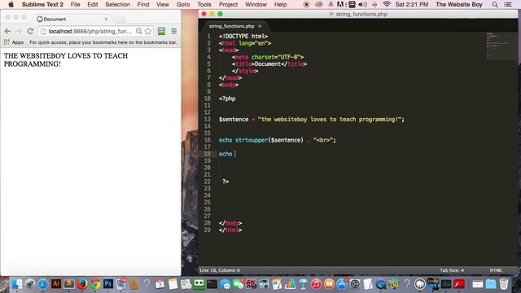This screenshot has width=521, height=293.
Task: Click the Chrome forward arrow
Action: [19, 31]
